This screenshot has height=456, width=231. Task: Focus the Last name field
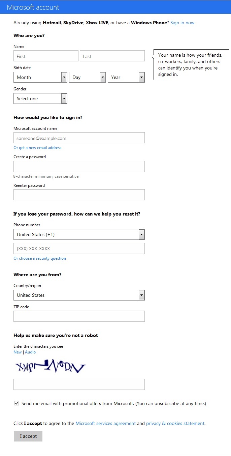coord(112,56)
